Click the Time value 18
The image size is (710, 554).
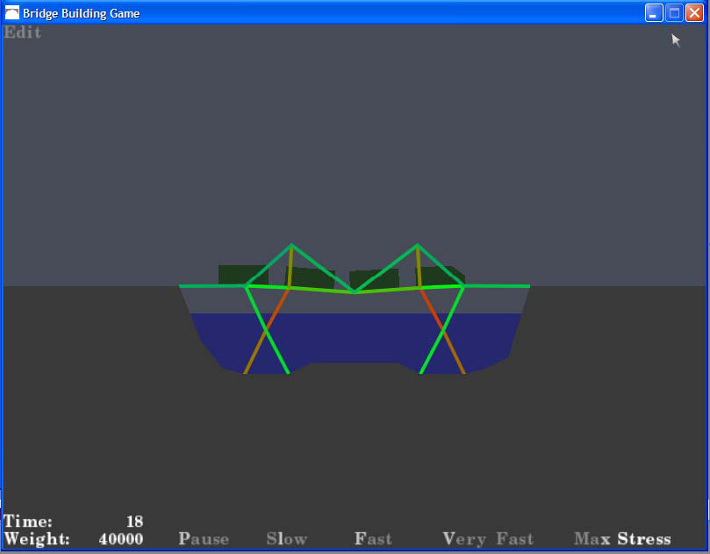[x=135, y=522]
